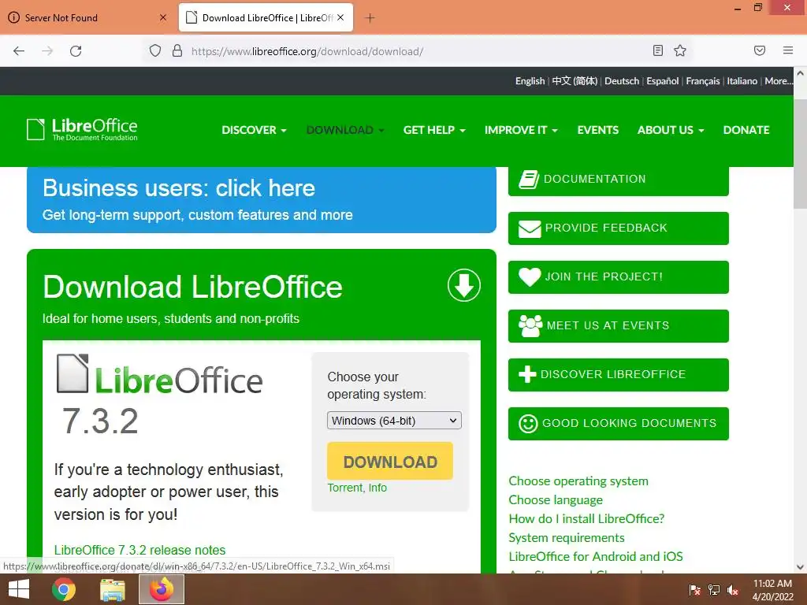Switch site language to Italiano
This screenshot has height=605, width=807.
742,81
